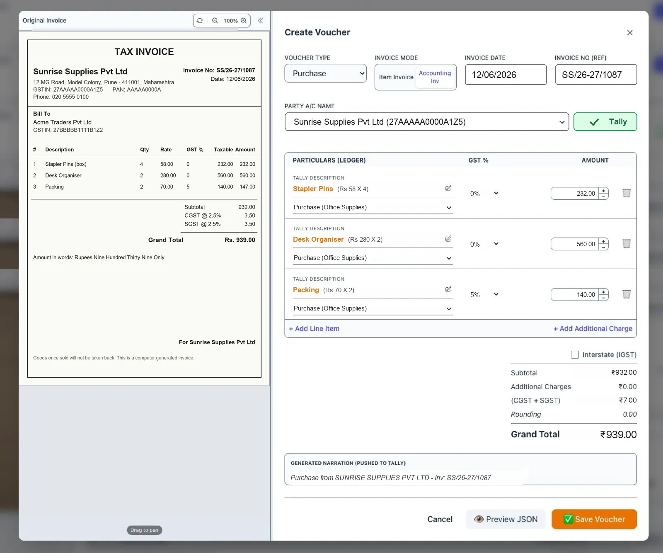663x553 pixels.
Task: Add an additional charge
Action: 593,329
